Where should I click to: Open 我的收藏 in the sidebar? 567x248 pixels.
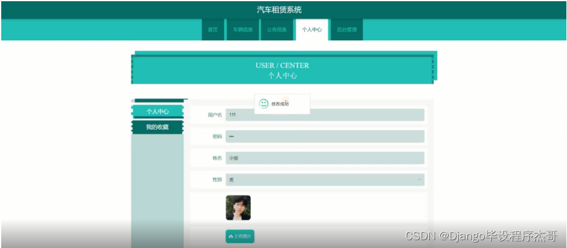click(x=158, y=127)
